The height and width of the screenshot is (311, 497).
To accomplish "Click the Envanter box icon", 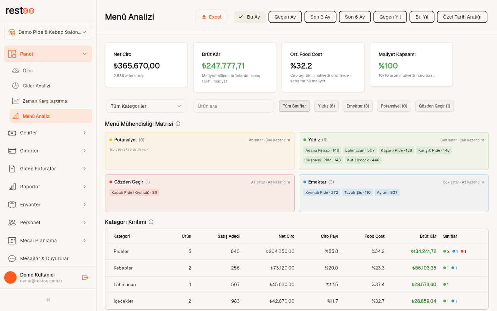I will (x=12, y=204).
